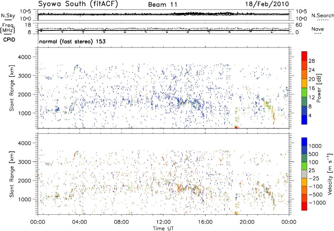
Task: Click the "3000" tick in the velocity panel
Action: [x=25, y=162]
